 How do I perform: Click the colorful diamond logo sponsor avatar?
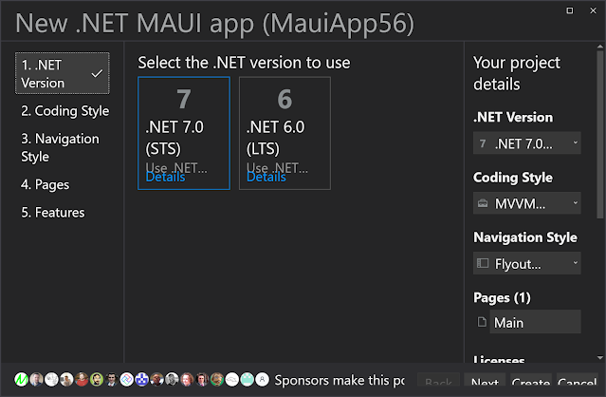tap(127, 380)
